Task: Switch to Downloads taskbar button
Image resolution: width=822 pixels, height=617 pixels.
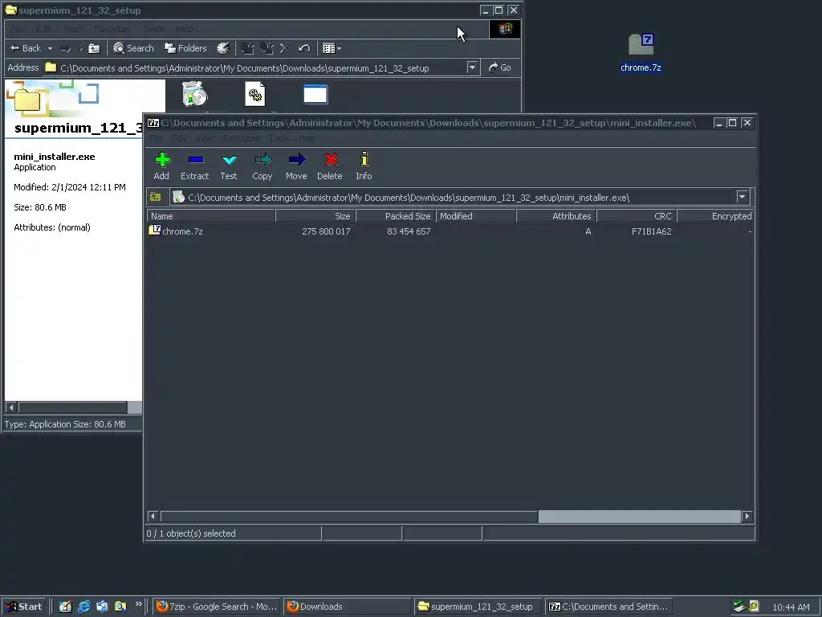Action: (x=347, y=607)
